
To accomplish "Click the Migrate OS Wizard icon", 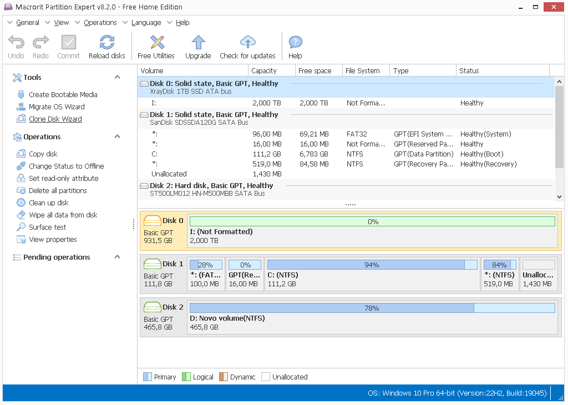I will coord(21,107).
